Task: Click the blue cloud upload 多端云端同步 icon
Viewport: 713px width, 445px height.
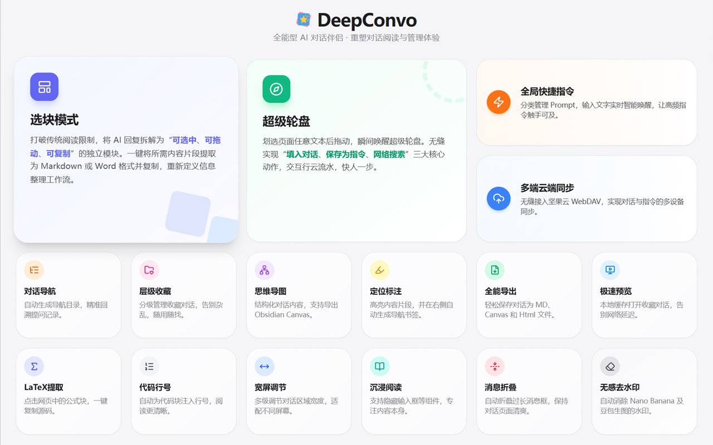Action: (x=499, y=199)
